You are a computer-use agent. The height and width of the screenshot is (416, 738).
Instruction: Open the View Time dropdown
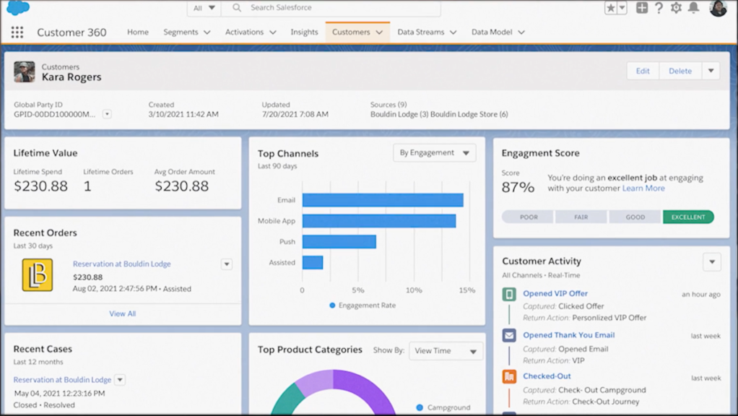tap(446, 351)
